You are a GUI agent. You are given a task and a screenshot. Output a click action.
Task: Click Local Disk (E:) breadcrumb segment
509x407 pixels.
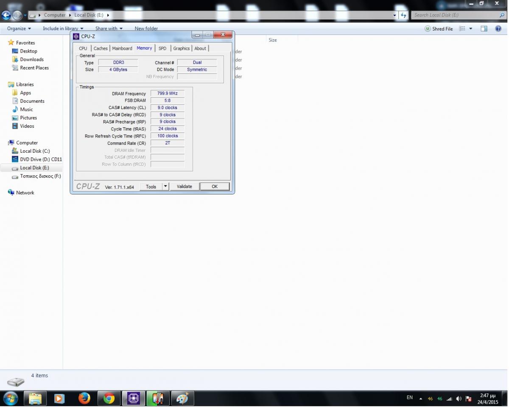(89, 15)
